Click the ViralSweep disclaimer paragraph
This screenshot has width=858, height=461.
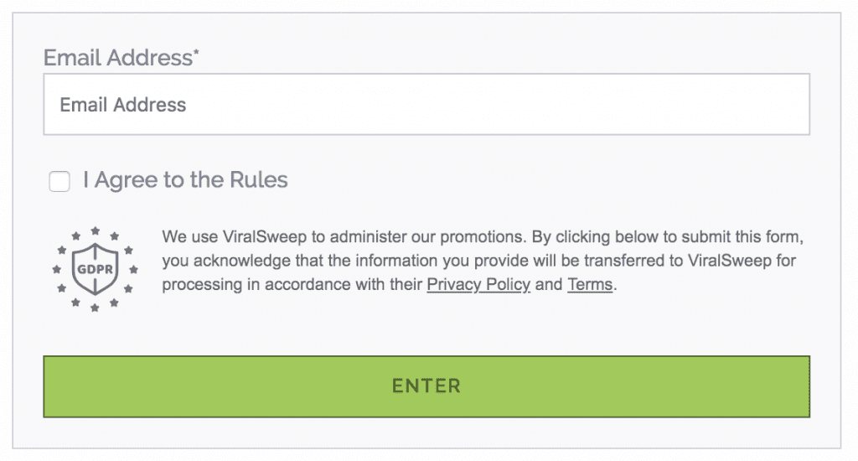(483, 261)
